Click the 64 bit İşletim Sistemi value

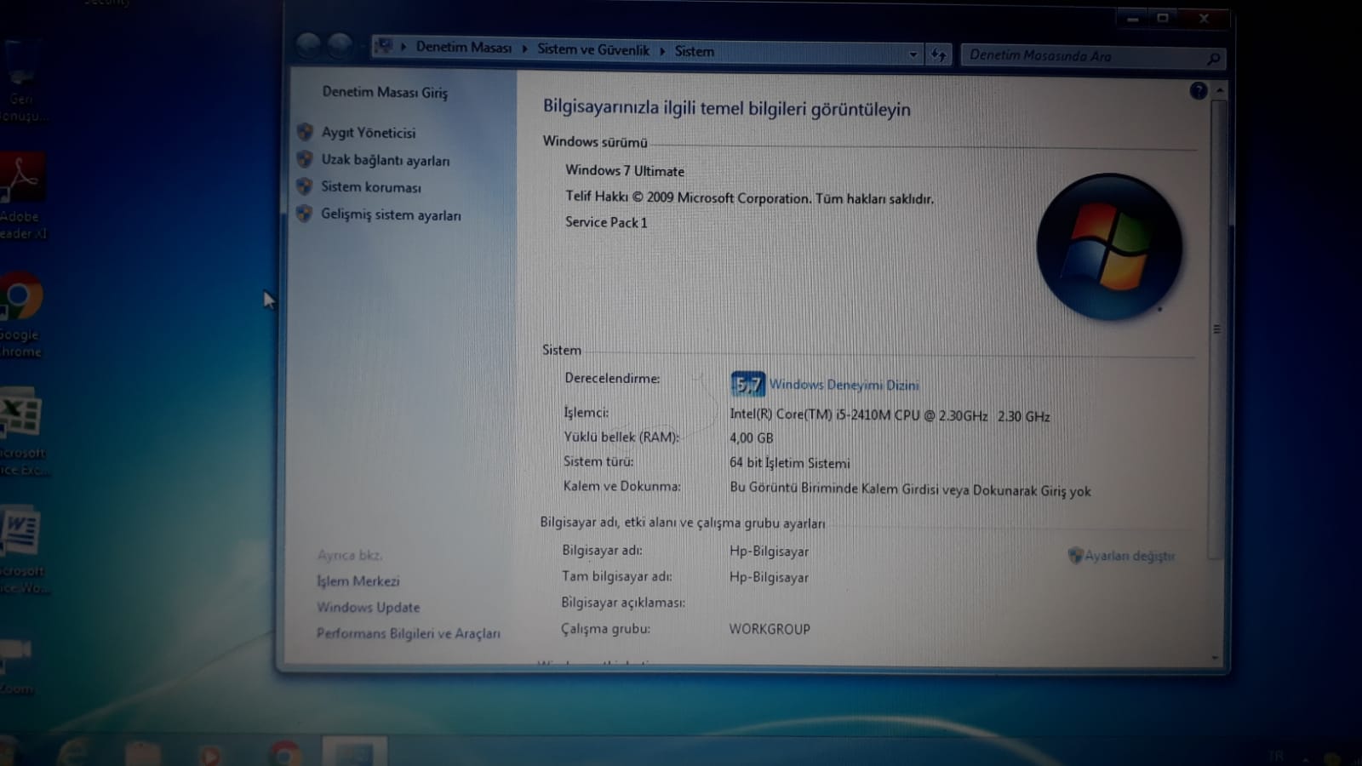tap(790, 463)
